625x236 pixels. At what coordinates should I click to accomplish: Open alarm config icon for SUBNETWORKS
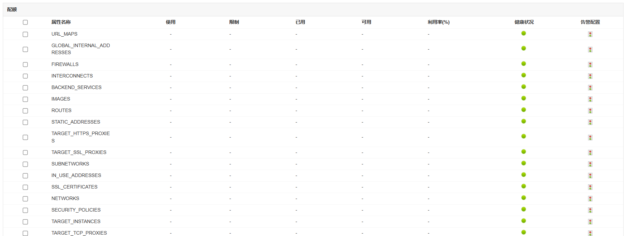coord(590,164)
